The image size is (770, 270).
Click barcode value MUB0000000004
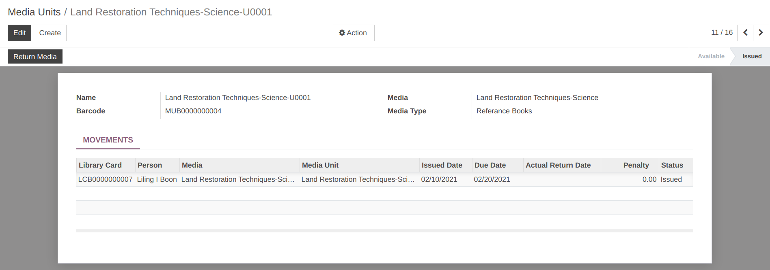tap(193, 111)
